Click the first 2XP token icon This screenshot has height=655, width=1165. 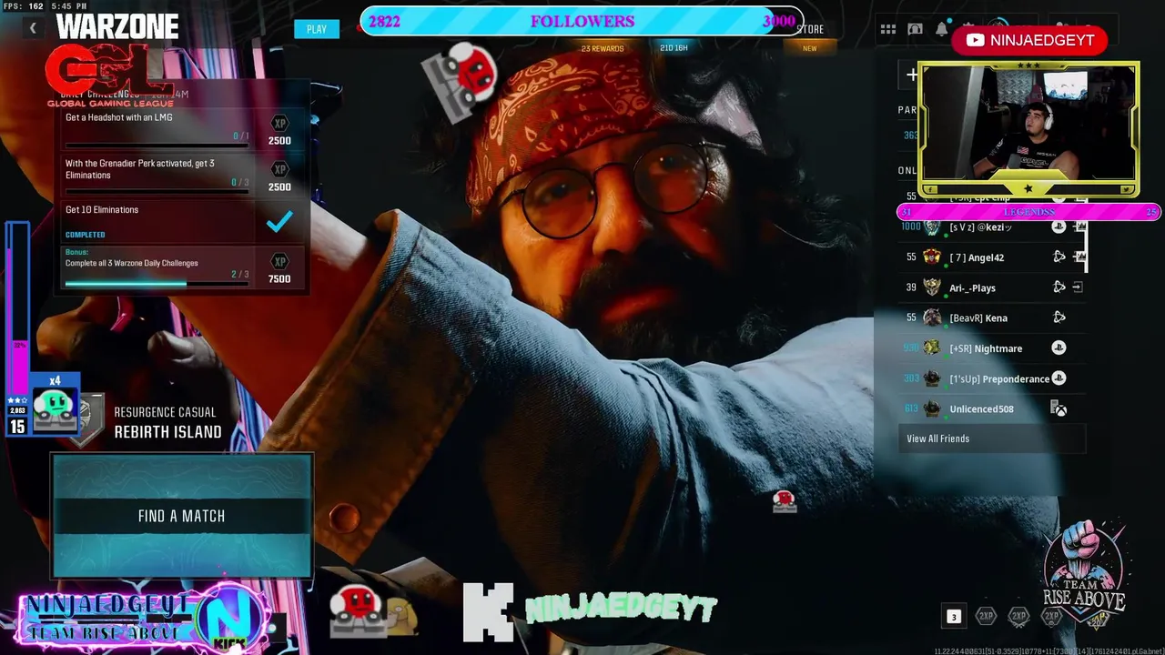(x=986, y=616)
